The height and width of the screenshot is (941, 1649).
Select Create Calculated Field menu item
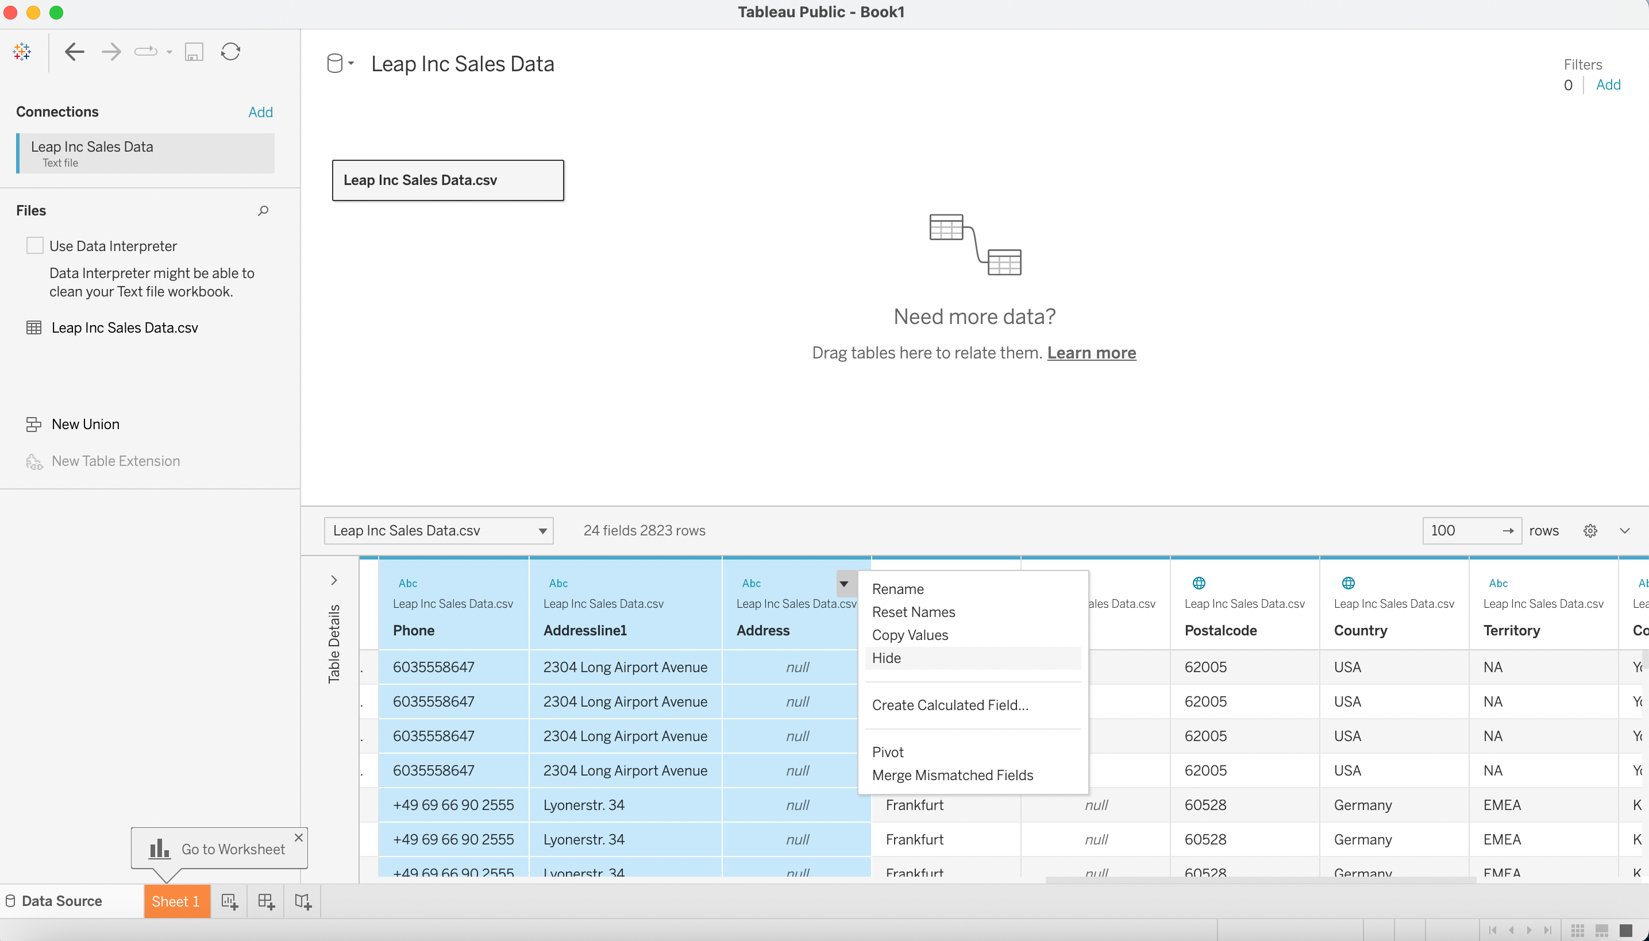pos(950,705)
